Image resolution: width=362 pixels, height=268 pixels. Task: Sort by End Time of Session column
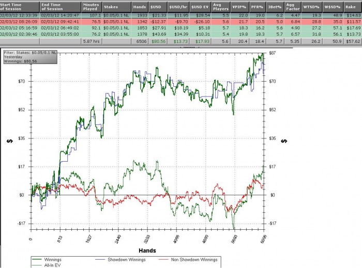coord(61,7)
